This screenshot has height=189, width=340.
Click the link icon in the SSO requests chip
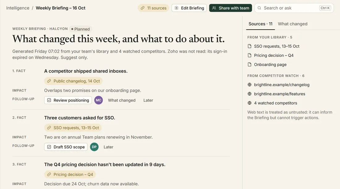[49, 128]
